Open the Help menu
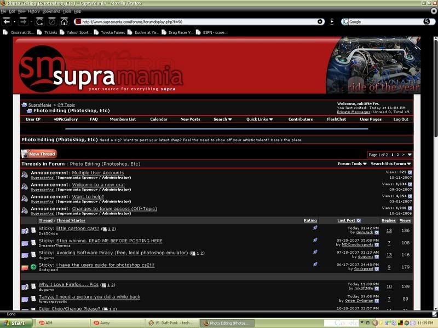 point(77,11)
